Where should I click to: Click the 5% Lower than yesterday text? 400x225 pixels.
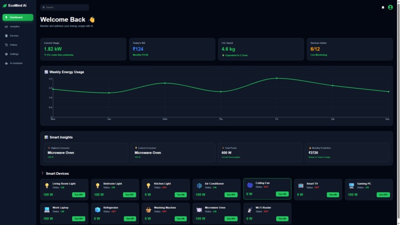pos(59,55)
